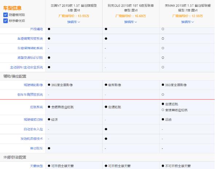Click 运动 driving mode for 宋MAX

(x=168, y=119)
